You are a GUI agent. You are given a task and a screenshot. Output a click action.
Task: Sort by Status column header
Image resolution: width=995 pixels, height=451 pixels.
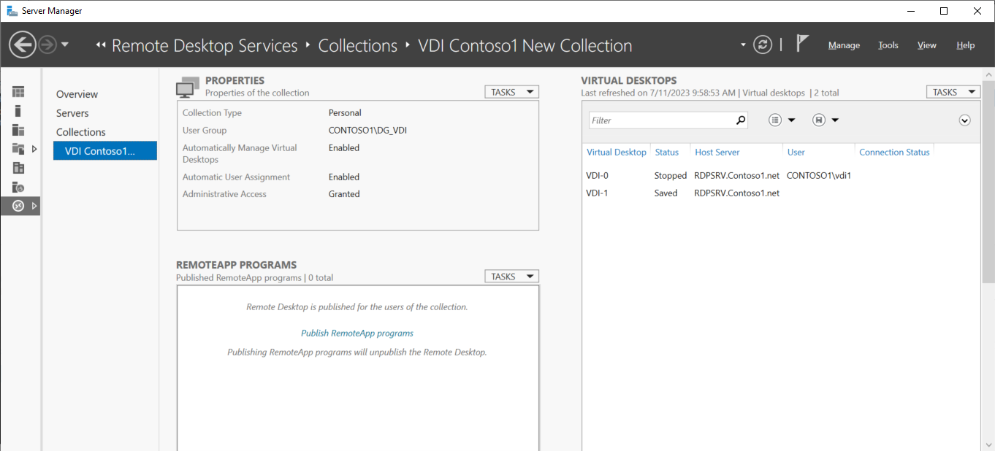pos(667,152)
